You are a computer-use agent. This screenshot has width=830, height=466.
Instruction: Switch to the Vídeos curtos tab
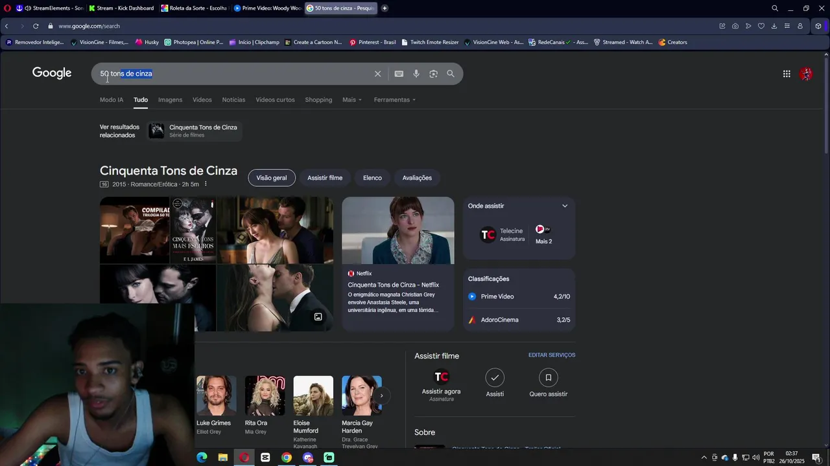(275, 100)
